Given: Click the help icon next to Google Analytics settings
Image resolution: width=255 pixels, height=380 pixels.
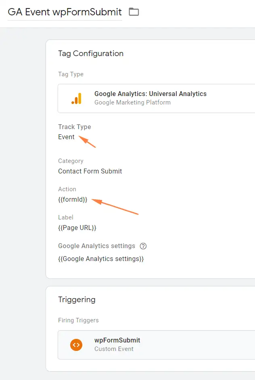Looking at the screenshot, I should 143,246.
